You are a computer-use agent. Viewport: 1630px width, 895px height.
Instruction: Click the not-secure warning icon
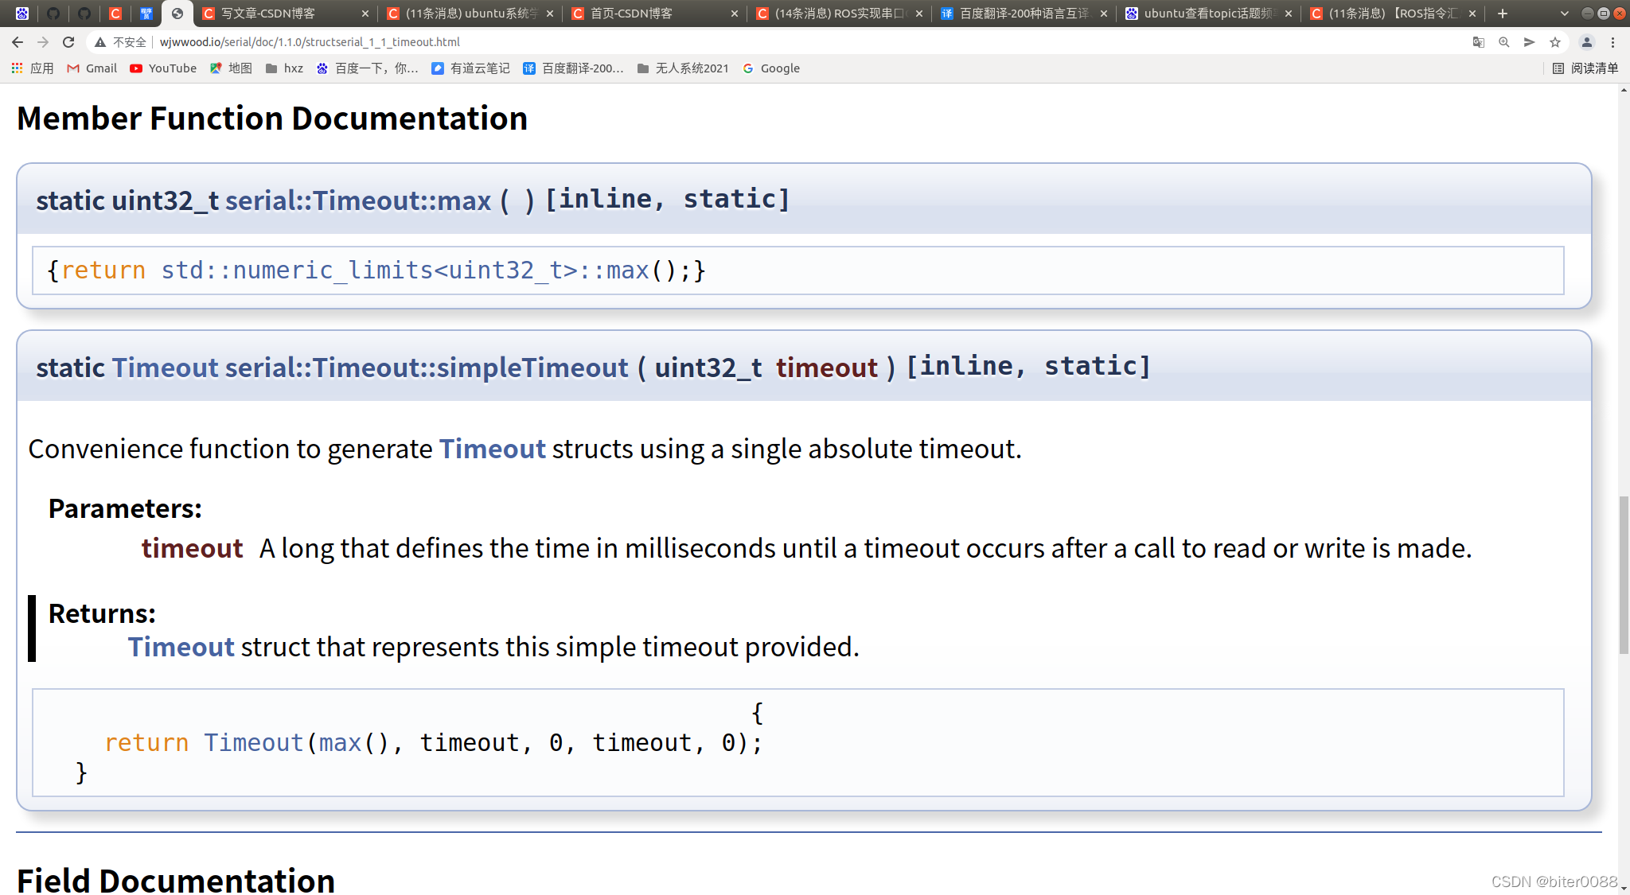pyautogui.click(x=100, y=42)
